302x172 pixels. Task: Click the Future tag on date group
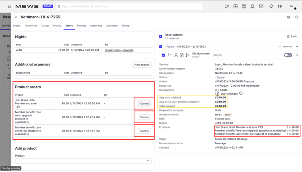pyautogui.click(x=170, y=46)
